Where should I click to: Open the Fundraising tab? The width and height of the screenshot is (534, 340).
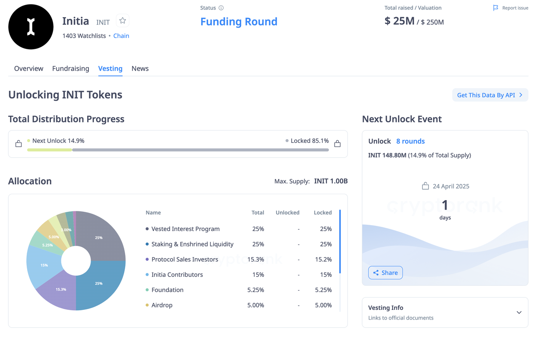[x=71, y=69]
